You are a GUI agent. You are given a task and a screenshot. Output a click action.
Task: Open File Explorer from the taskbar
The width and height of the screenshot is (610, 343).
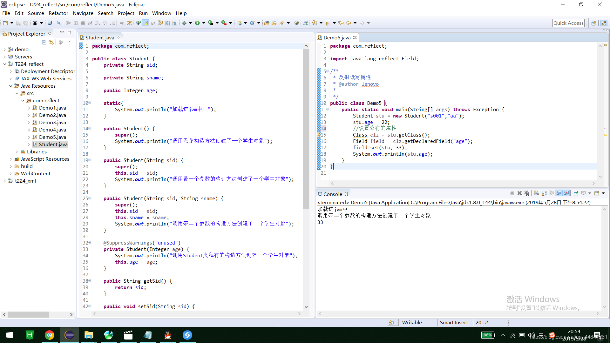point(89,335)
